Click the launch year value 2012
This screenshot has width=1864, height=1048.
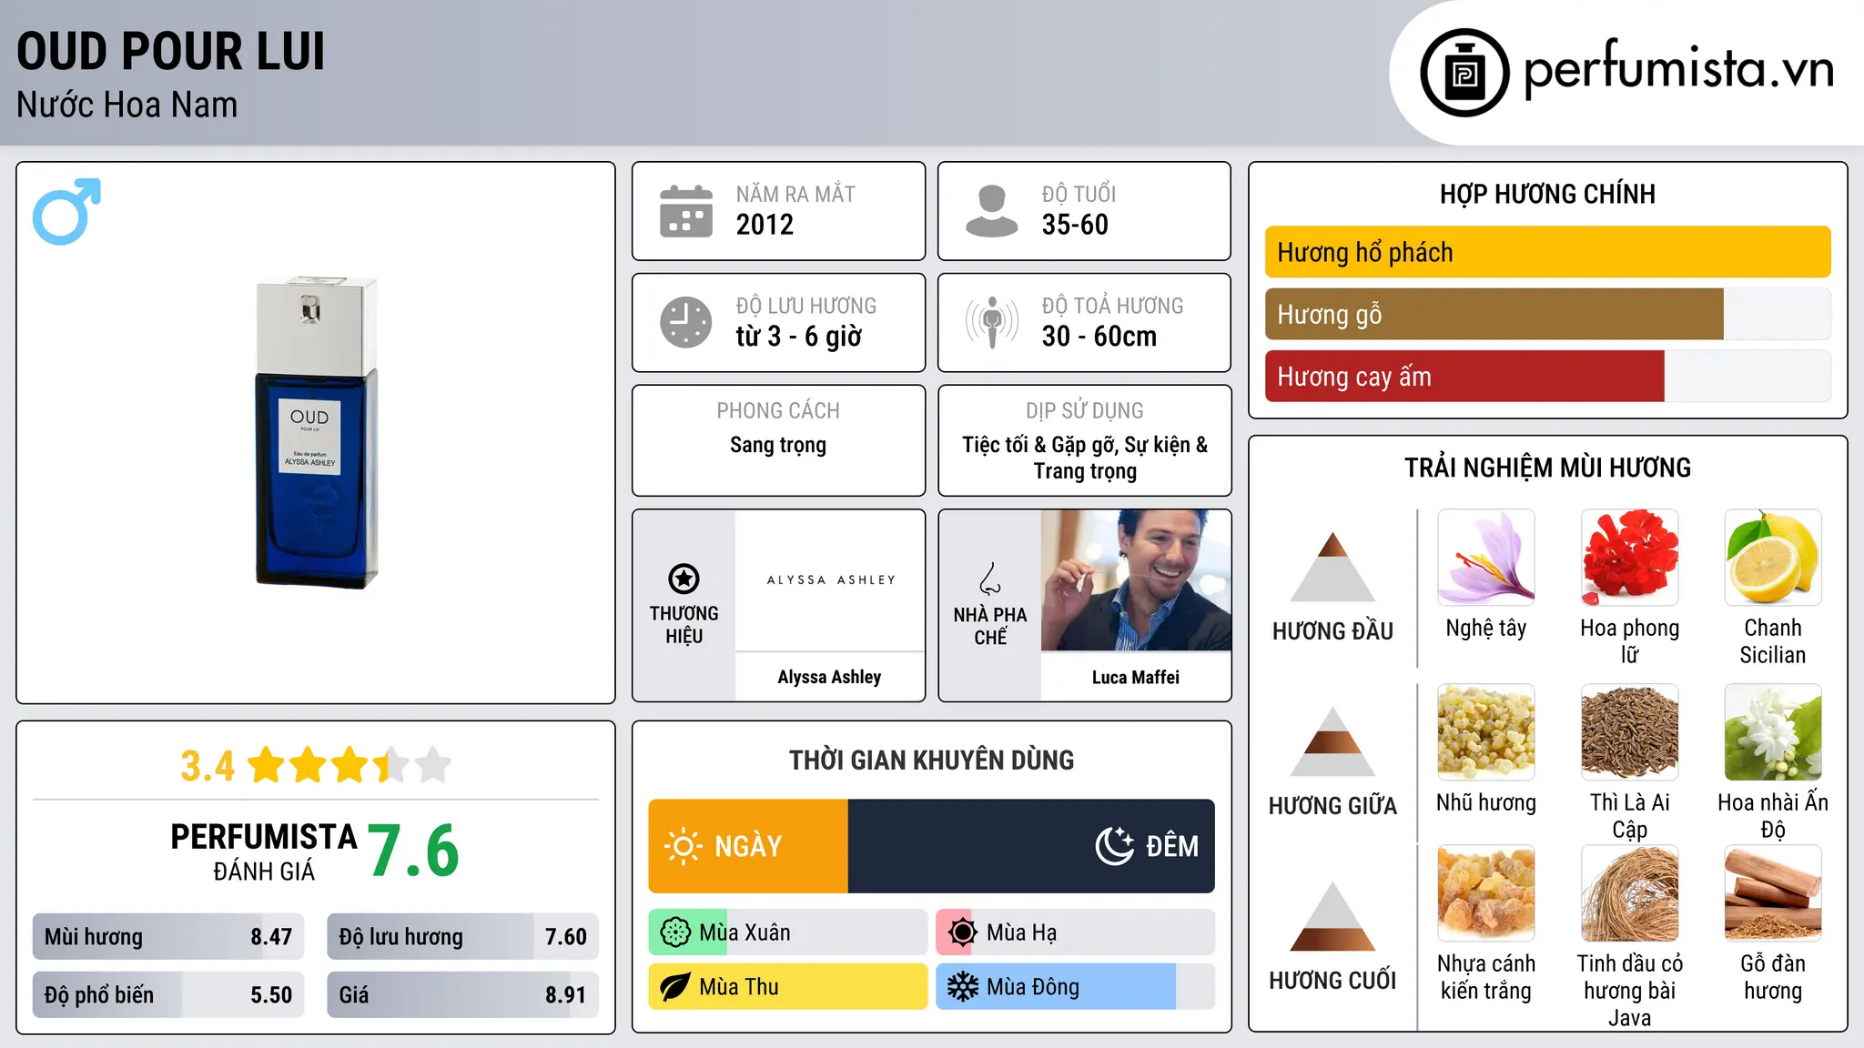(x=765, y=225)
